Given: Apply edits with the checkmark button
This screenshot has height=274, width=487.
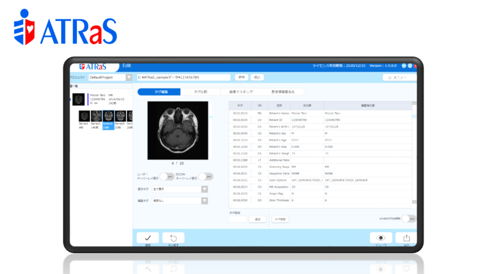Looking at the screenshot, I should pos(148,238).
